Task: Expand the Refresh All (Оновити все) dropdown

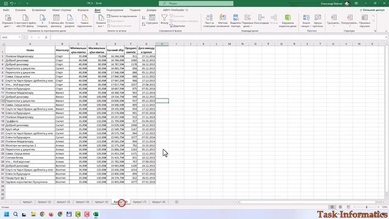Action: (100, 26)
